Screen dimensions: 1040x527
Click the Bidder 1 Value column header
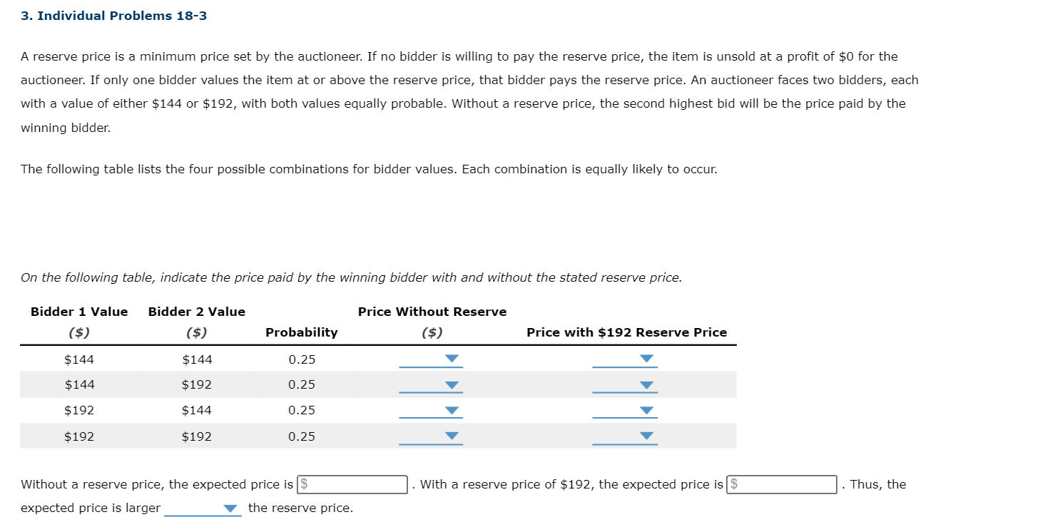pyautogui.click(x=79, y=312)
